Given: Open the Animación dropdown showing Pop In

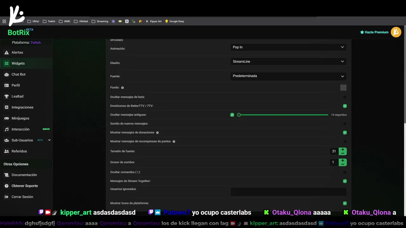Looking at the screenshot, I should point(288,47).
